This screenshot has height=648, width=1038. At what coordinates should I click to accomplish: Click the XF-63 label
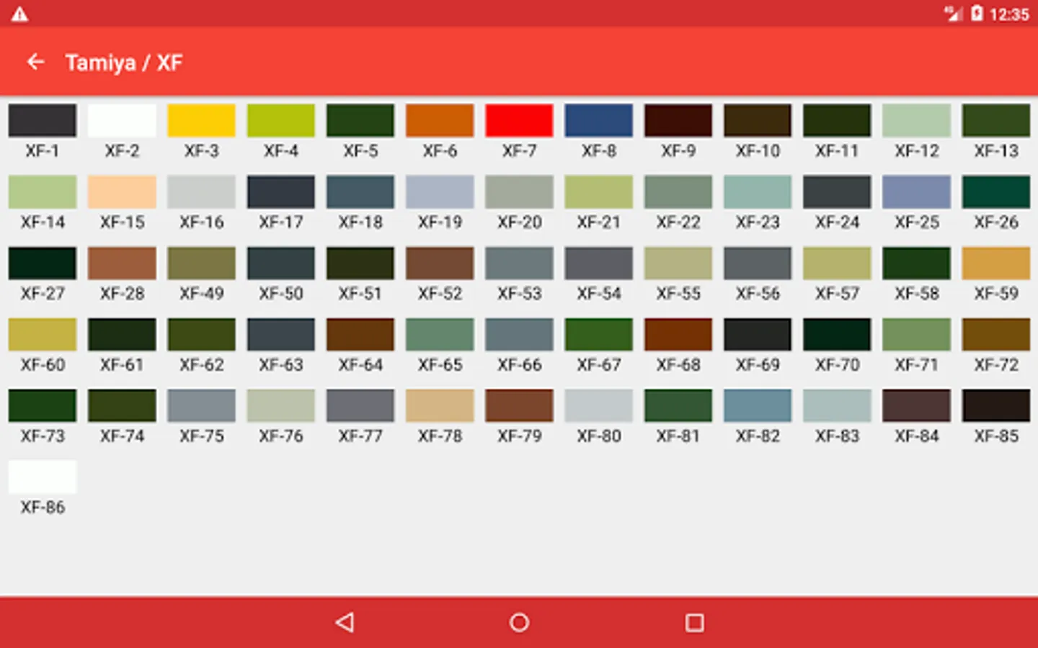coord(281,365)
